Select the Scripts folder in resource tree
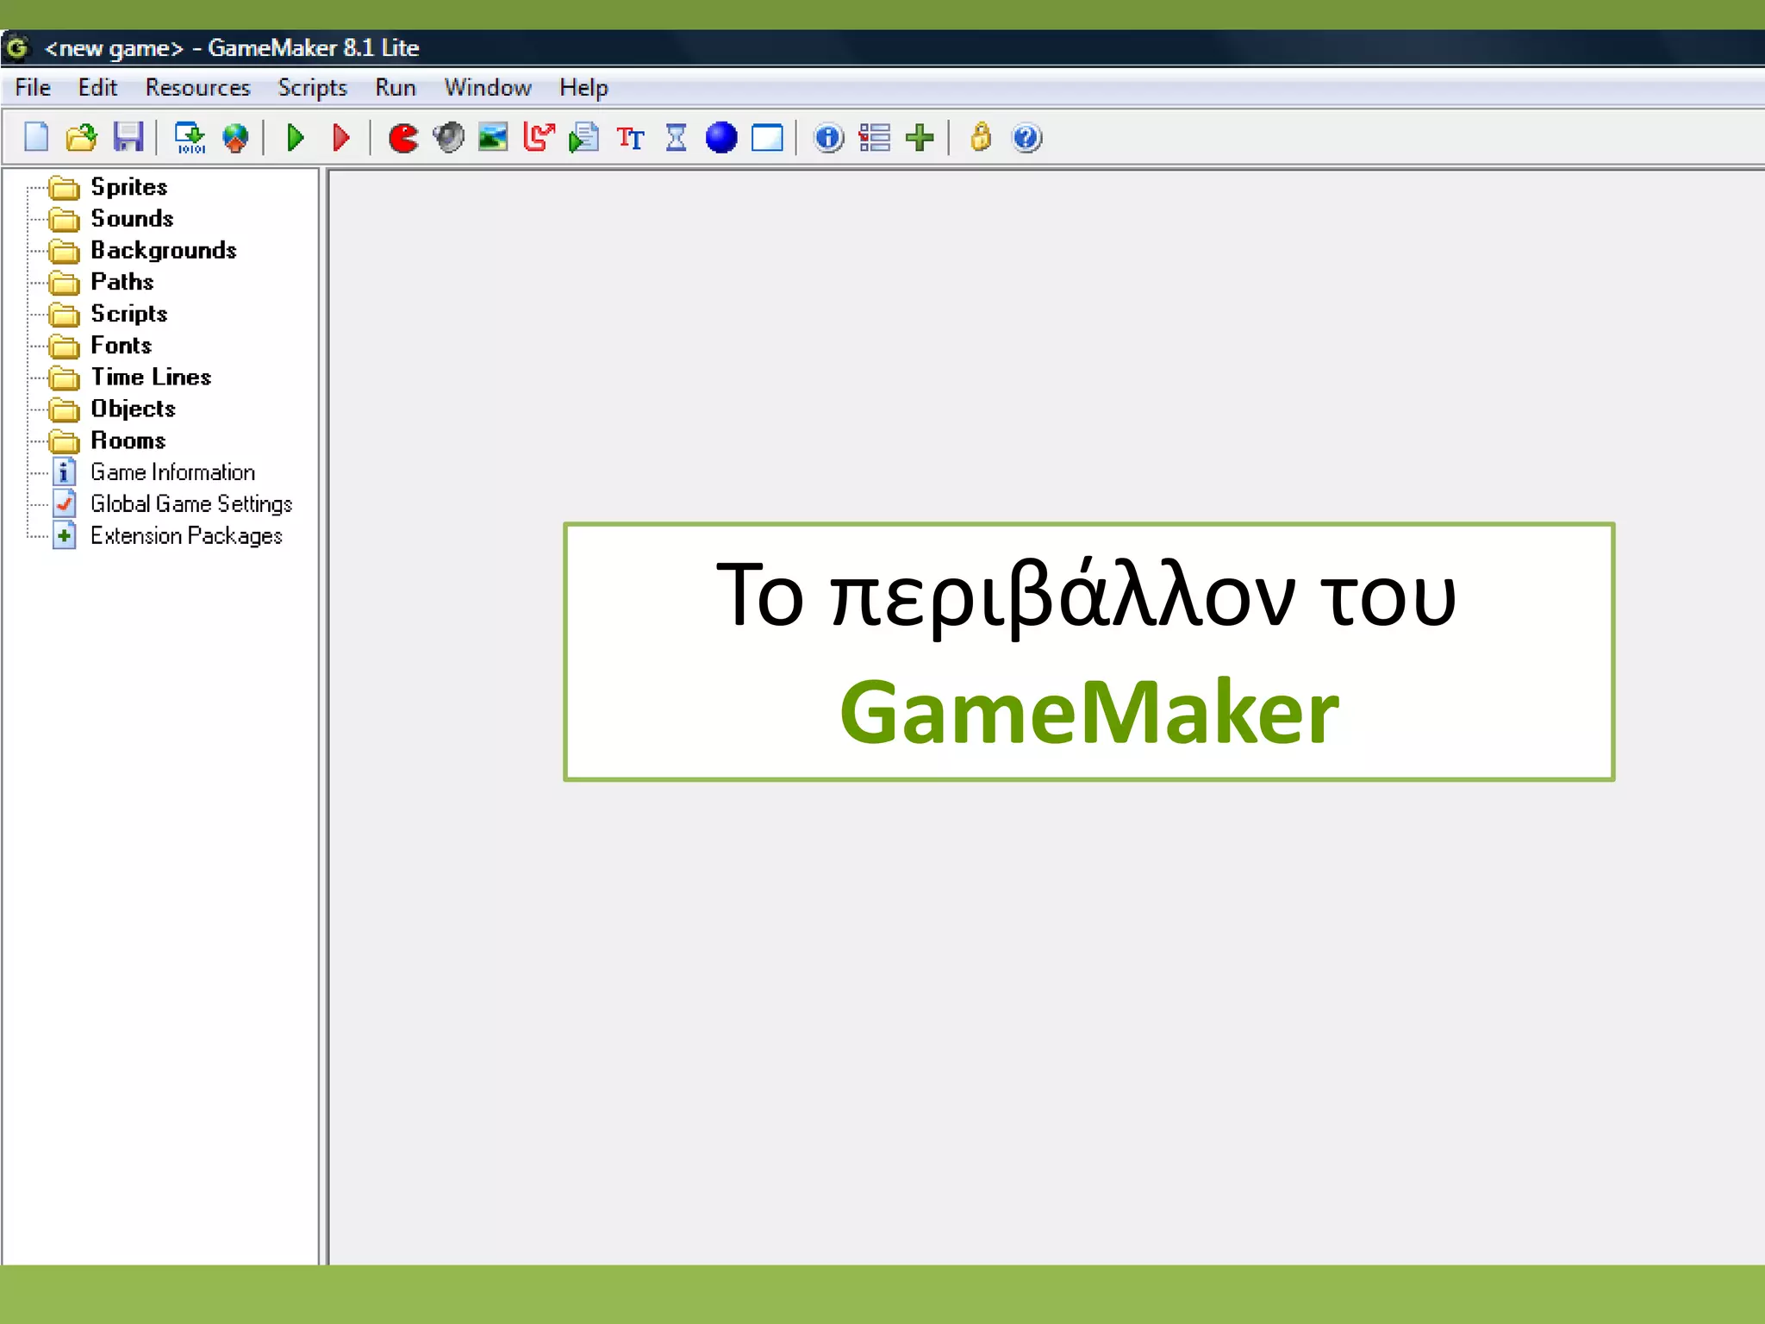This screenshot has height=1324, width=1765. [128, 314]
